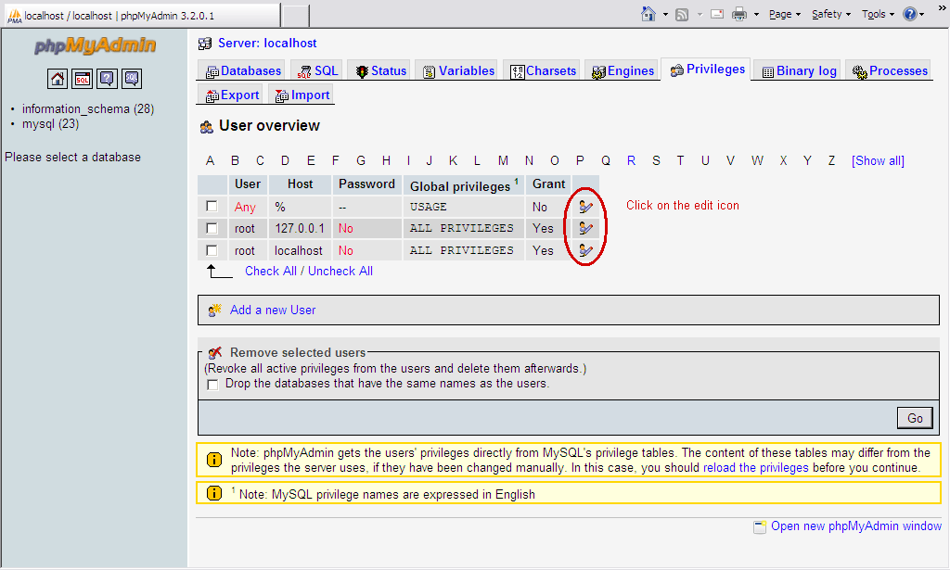The height and width of the screenshot is (570, 950).
Task: Expand the arrow next to the Print icon
Action: [756, 14]
